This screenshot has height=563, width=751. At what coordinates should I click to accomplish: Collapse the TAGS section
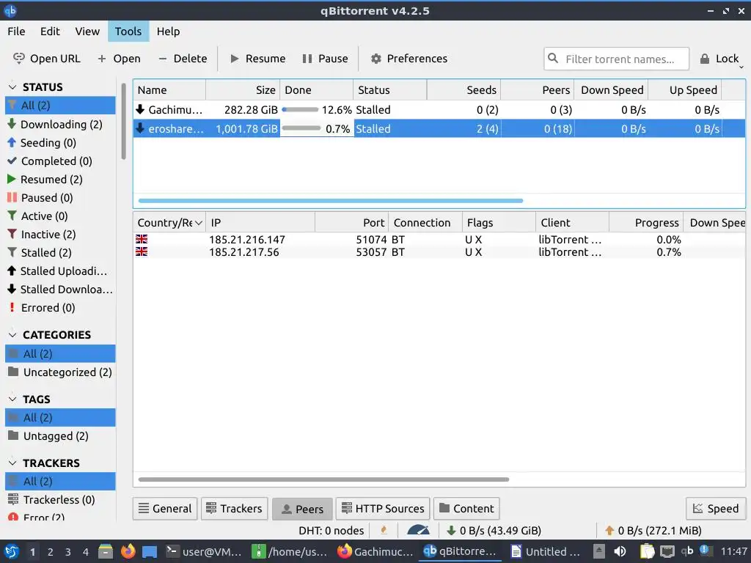coord(12,399)
